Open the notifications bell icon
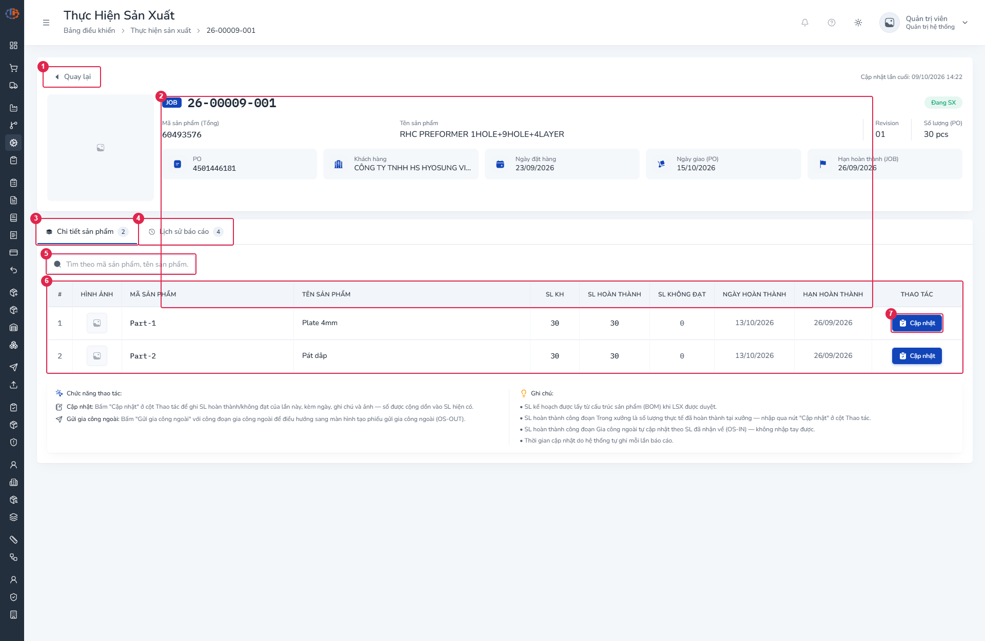 point(805,23)
